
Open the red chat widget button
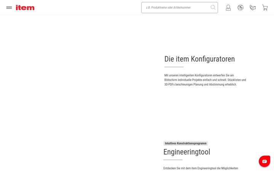click(264, 161)
